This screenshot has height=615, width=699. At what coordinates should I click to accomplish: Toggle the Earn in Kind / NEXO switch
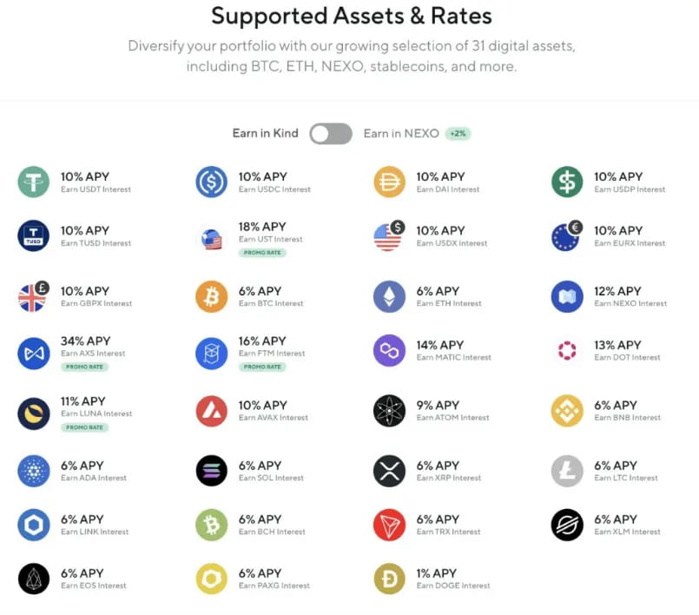coord(331,134)
